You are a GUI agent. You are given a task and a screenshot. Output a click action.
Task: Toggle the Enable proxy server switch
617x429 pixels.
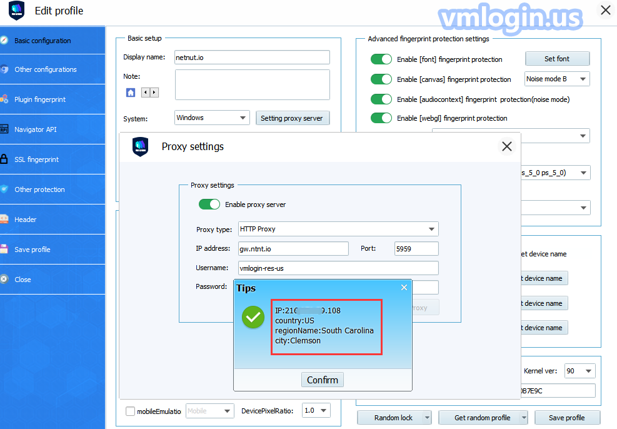pyautogui.click(x=209, y=204)
